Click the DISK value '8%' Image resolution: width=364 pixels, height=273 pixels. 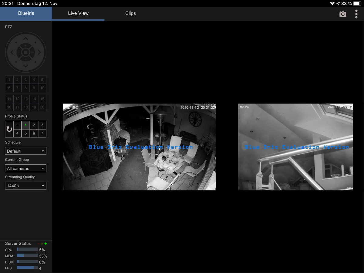(x=42, y=262)
